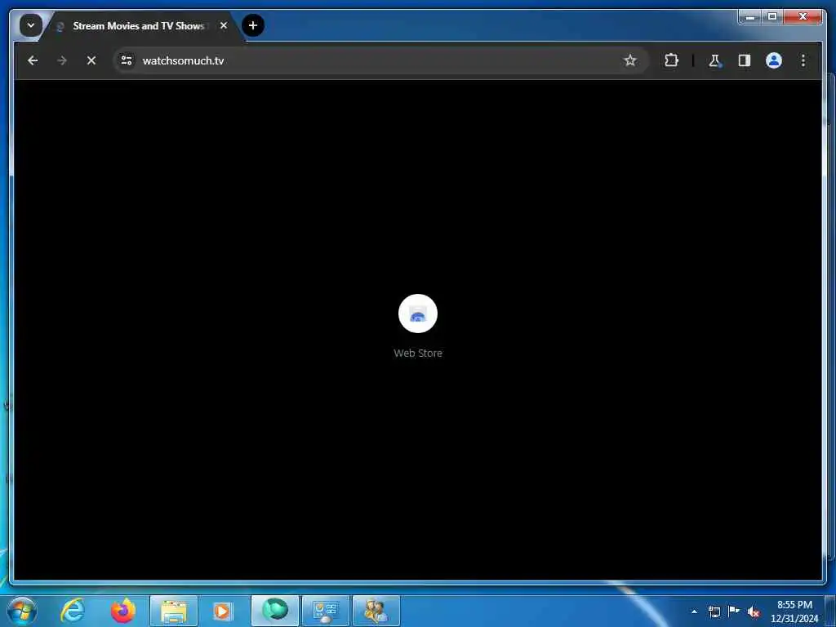Image resolution: width=836 pixels, height=627 pixels.
Task: Click the network tray icon
Action: coord(714,611)
